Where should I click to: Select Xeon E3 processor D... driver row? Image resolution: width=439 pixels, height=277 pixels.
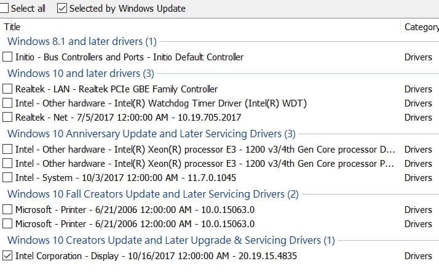[219, 150]
